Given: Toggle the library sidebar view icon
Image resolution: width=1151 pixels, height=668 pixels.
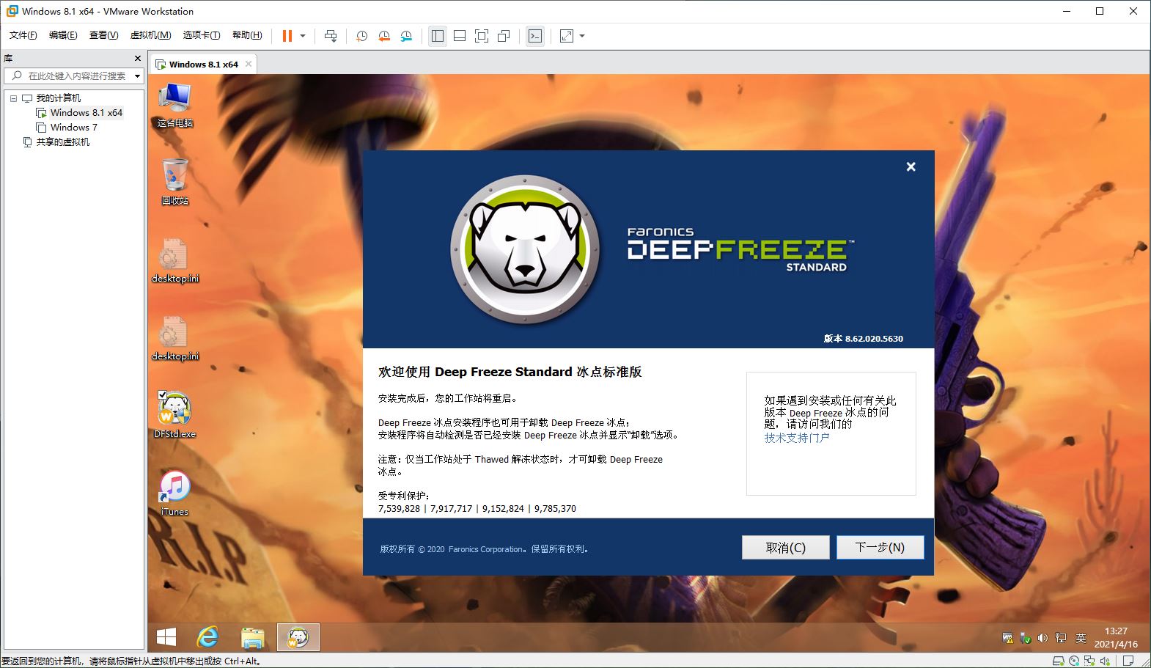Looking at the screenshot, I should (x=438, y=36).
